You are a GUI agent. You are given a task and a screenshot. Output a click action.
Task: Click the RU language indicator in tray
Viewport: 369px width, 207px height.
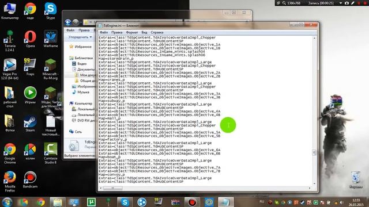click(x=262, y=202)
